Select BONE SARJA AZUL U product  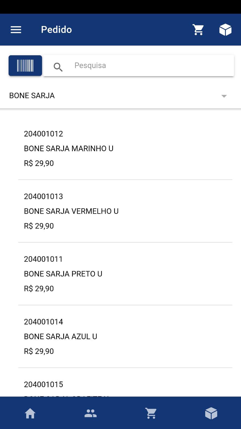(x=125, y=336)
